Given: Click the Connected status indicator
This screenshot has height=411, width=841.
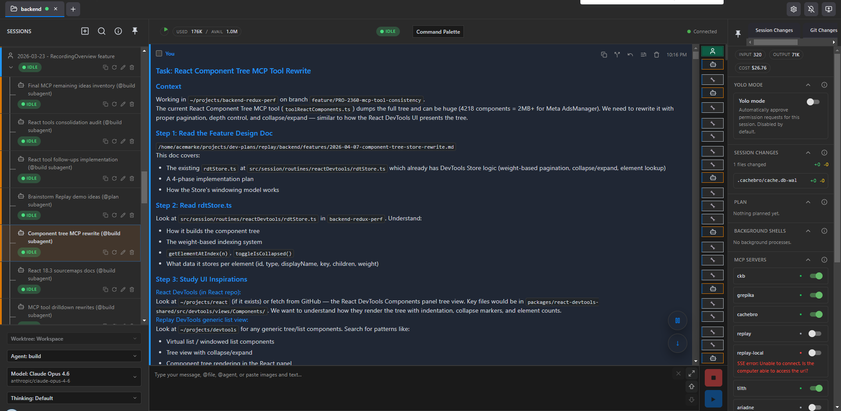Looking at the screenshot, I should (x=702, y=31).
